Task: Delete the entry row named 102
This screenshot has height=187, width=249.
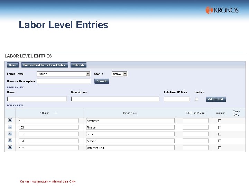Action: 10,127
